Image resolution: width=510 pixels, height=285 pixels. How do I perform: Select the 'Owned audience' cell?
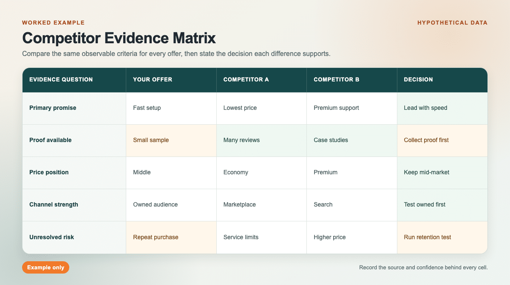pos(171,205)
